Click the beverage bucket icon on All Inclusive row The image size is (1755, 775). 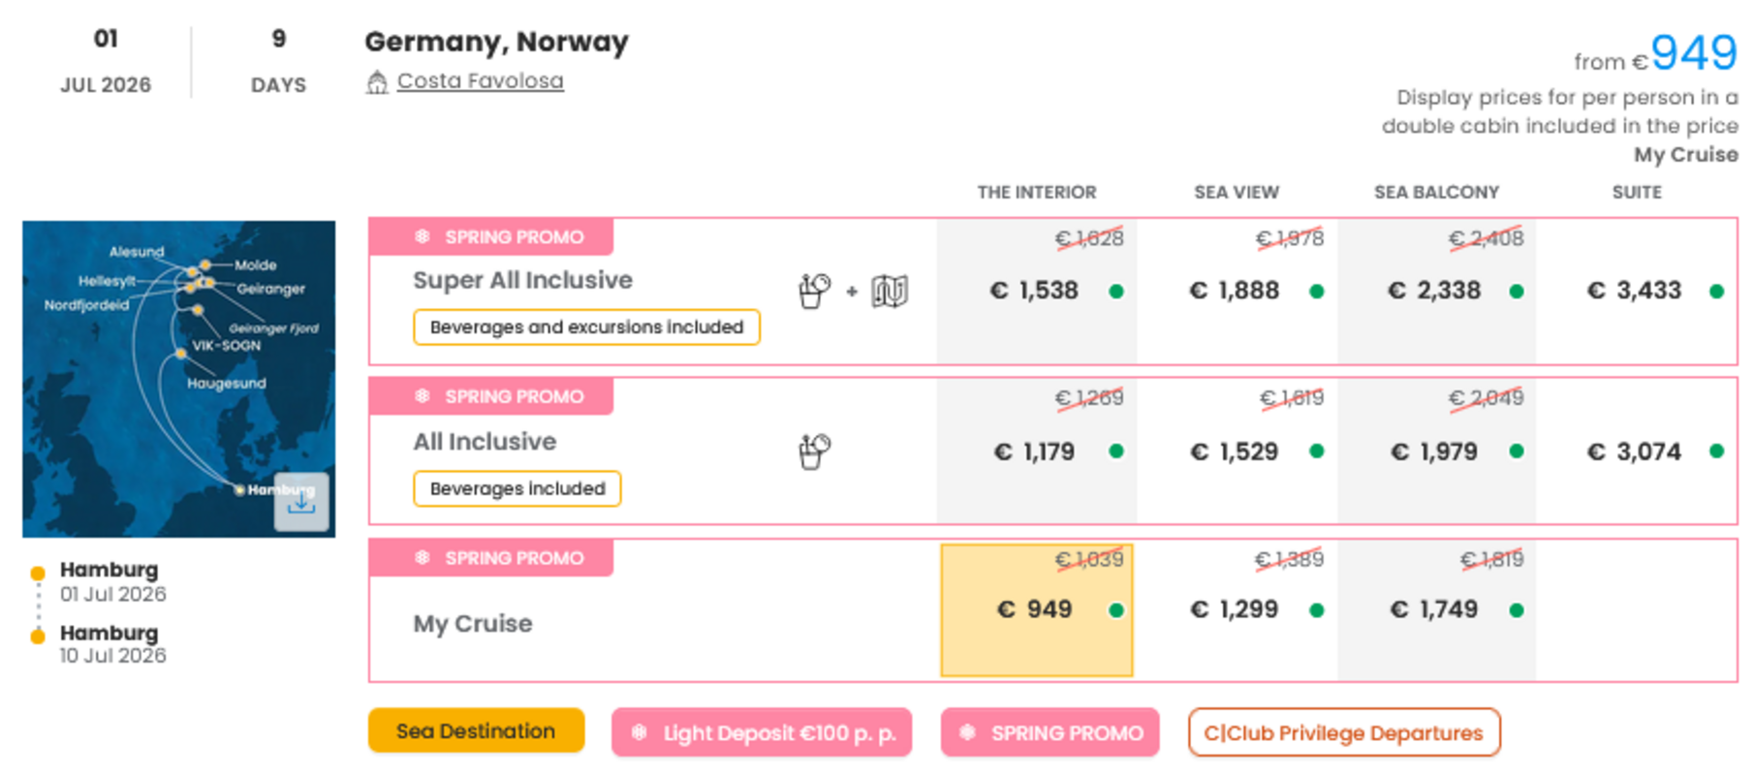coord(814,449)
